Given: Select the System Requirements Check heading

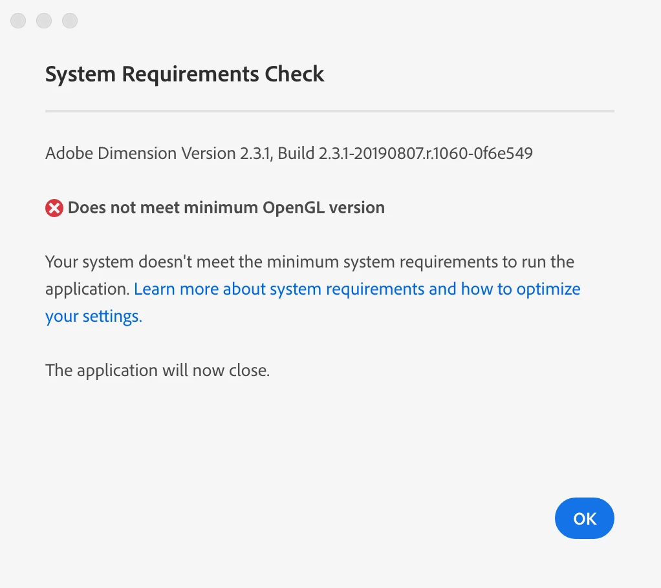Looking at the screenshot, I should pyautogui.click(x=184, y=74).
